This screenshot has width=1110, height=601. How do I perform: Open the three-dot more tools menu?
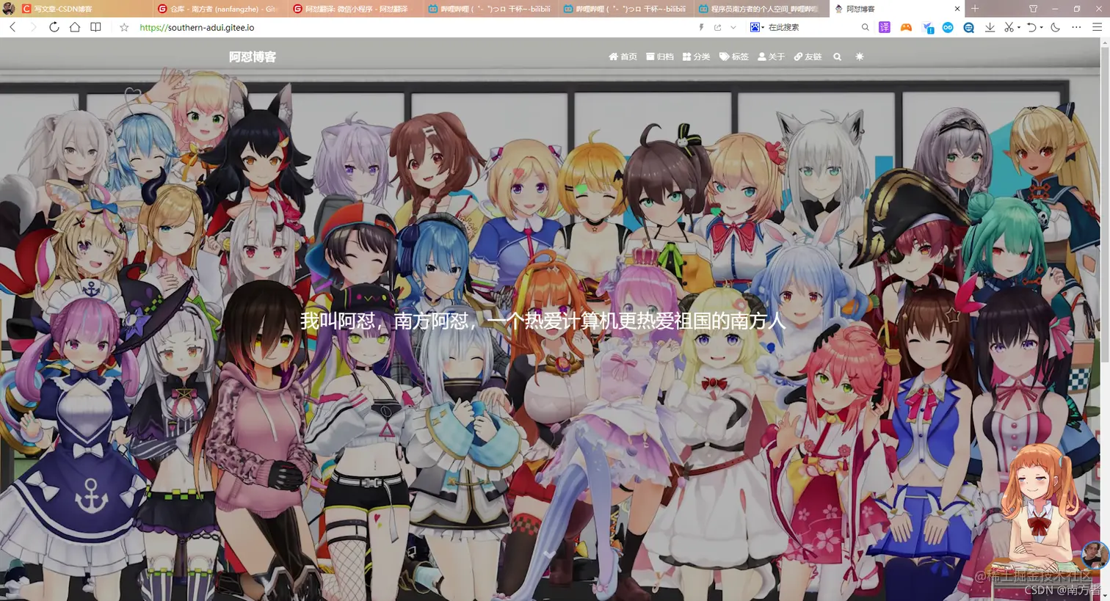(1076, 27)
